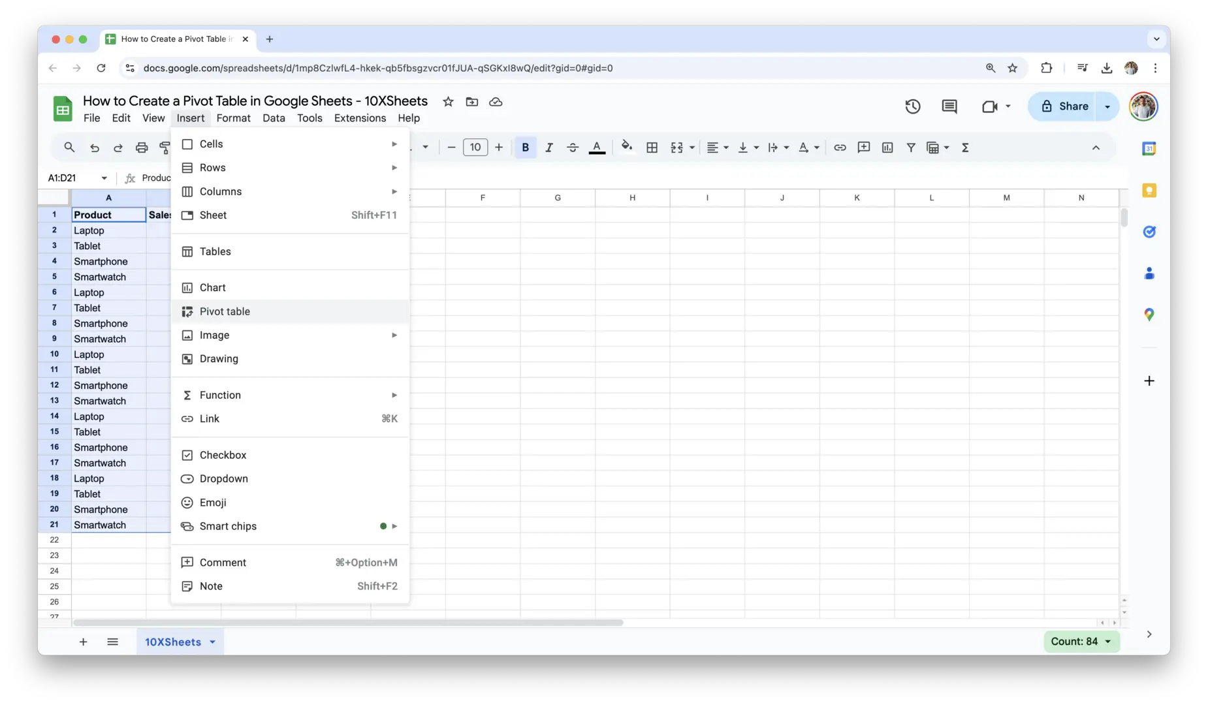Open the 10XSheets tab dropdown arrow
This screenshot has width=1208, height=705.
click(213, 642)
